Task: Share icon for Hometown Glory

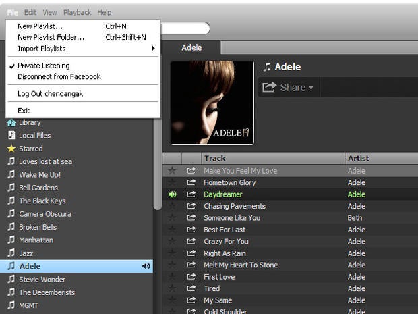Action: tap(191, 182)
